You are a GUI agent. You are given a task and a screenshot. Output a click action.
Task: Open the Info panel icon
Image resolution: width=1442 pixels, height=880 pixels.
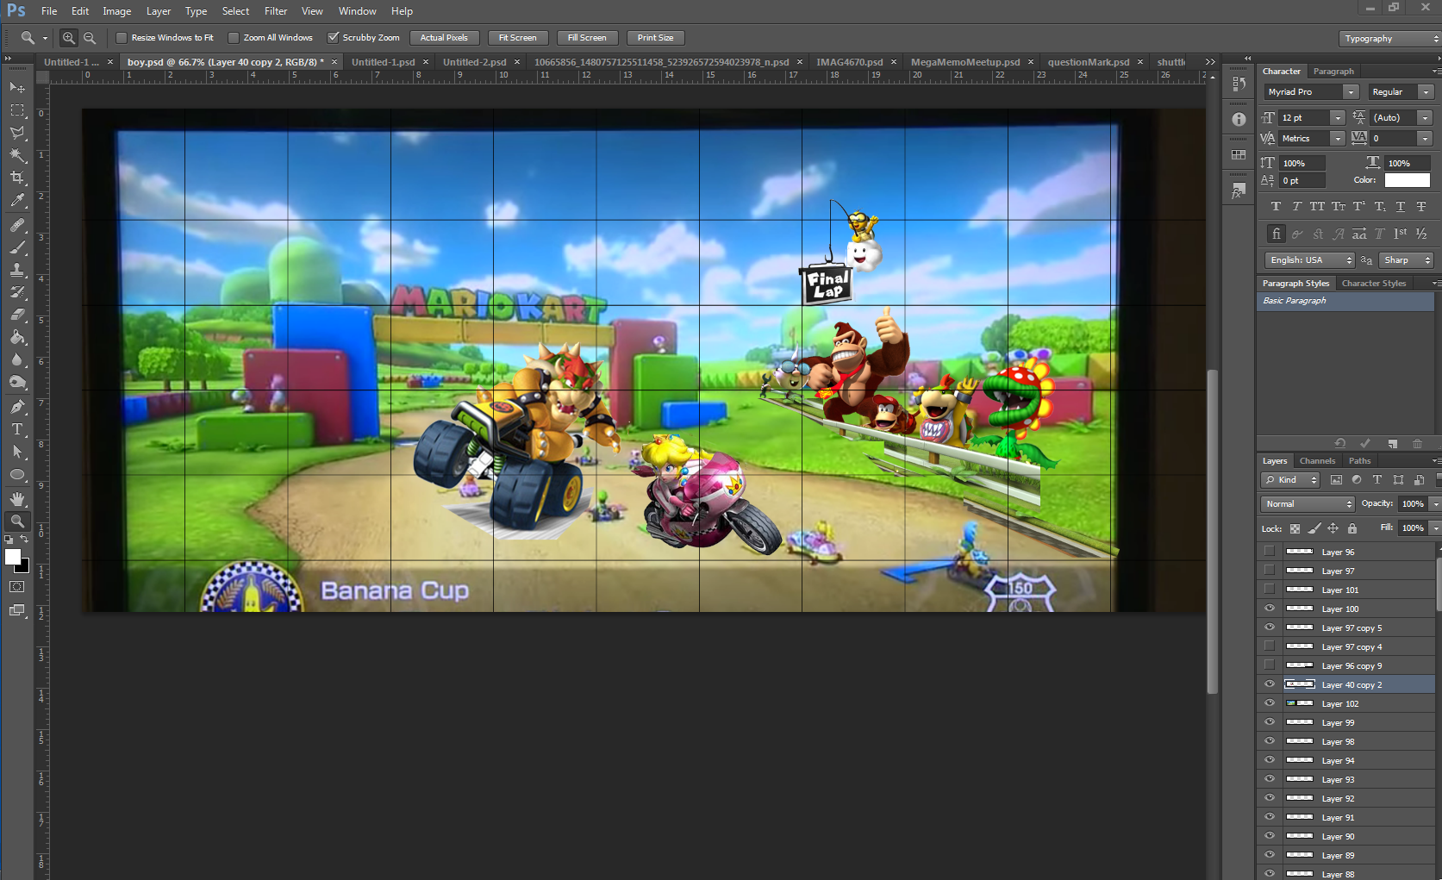tap(1239, 120)
